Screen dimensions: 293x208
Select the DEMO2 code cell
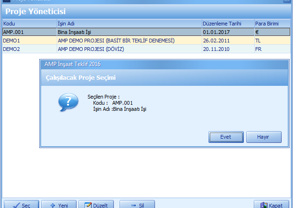point(28,49)
